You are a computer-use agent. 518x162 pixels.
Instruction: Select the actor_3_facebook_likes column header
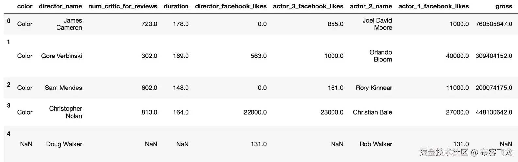308,6
